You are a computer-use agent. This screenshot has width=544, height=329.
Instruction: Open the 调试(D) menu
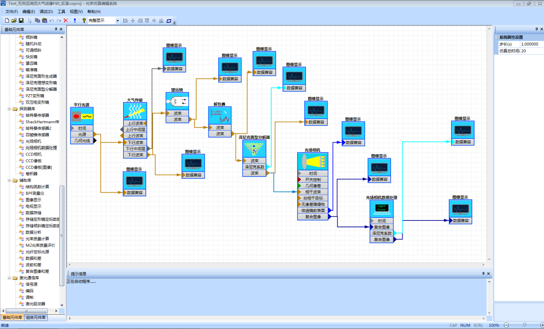[46, 12]
